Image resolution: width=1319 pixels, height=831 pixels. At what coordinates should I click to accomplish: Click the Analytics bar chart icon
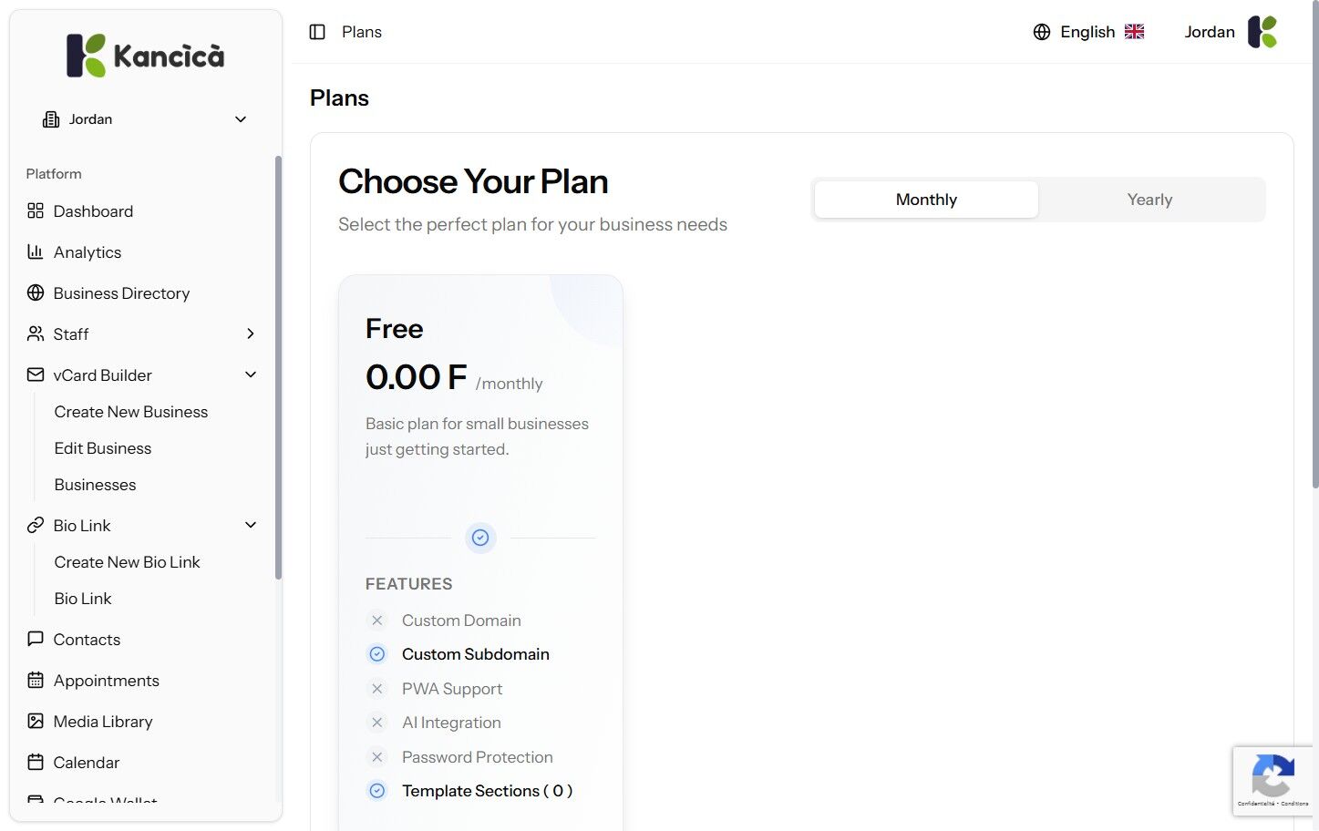(36, 252)
